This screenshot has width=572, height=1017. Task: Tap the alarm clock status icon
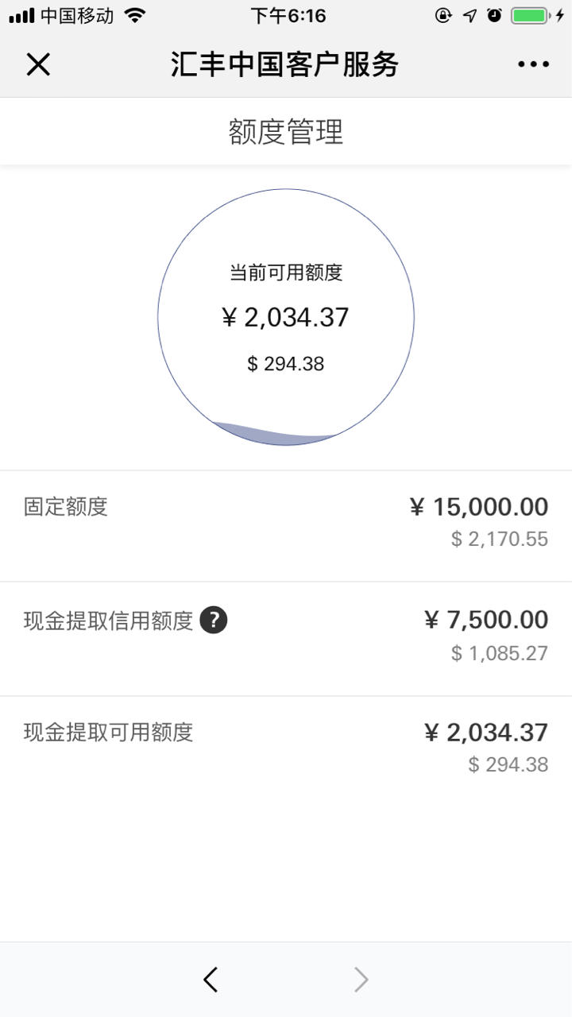pos(494,15)
